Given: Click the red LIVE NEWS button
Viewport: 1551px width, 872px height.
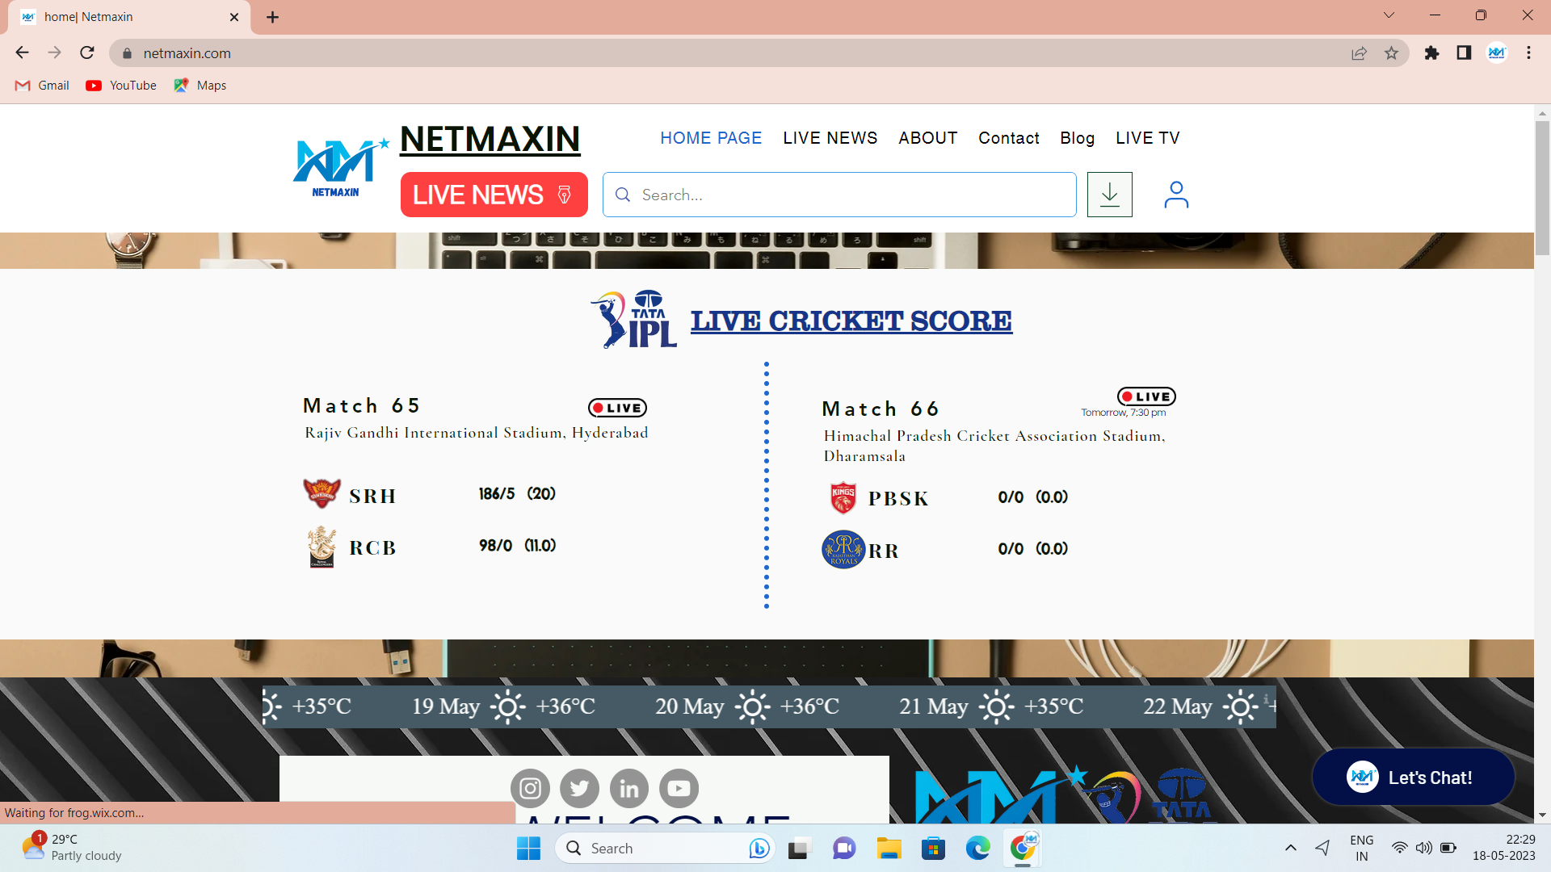Looking at the screenshot, I should click(494, 195).
